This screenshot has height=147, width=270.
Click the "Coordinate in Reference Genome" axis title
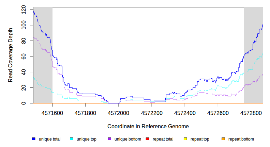148,126
